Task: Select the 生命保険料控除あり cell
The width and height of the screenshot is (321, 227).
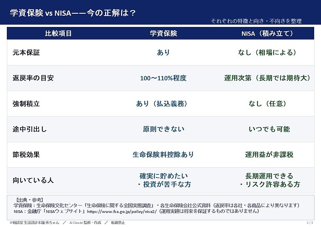Action: pyautogui.click(x=163, y=154)
